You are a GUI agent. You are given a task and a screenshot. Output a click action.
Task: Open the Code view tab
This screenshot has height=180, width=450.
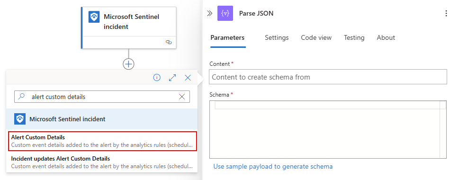coord(316,37)
